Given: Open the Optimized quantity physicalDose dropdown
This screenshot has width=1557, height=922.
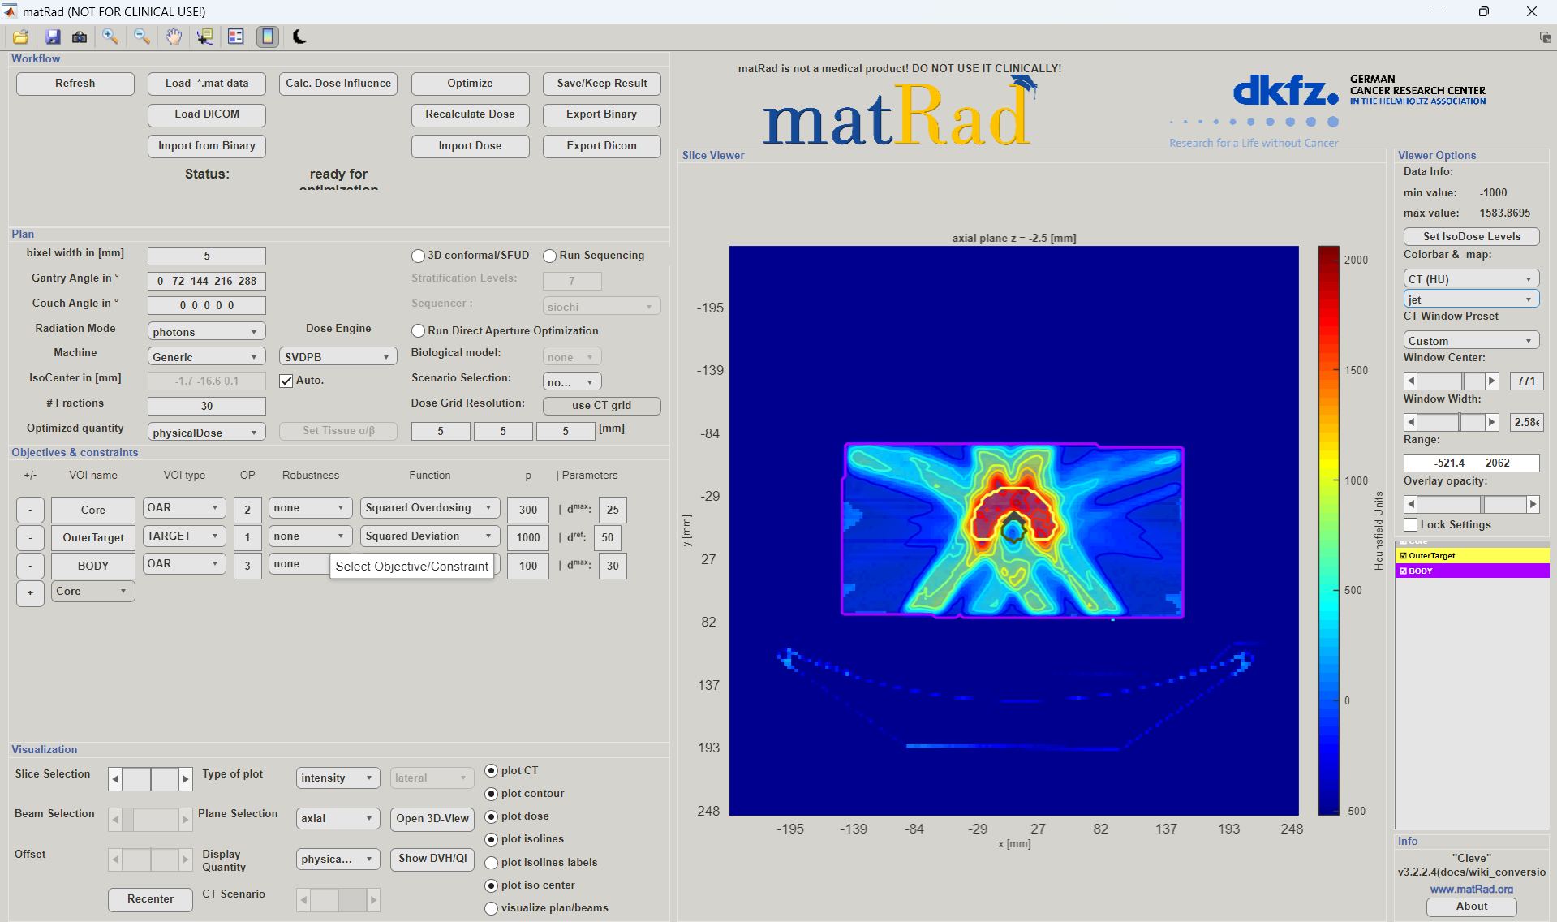Looking at the screenshot, I should [206, 433].
